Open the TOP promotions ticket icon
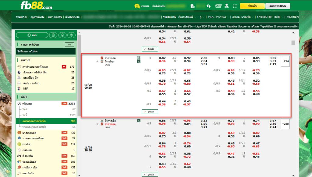 coord(218,6)
